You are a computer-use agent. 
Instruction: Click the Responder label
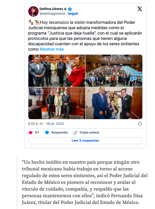coord(60,133)
